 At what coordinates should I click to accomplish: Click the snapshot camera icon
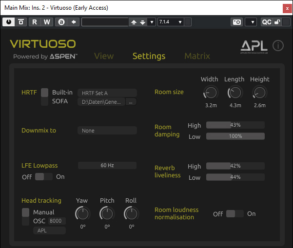[x=236, y=22]
